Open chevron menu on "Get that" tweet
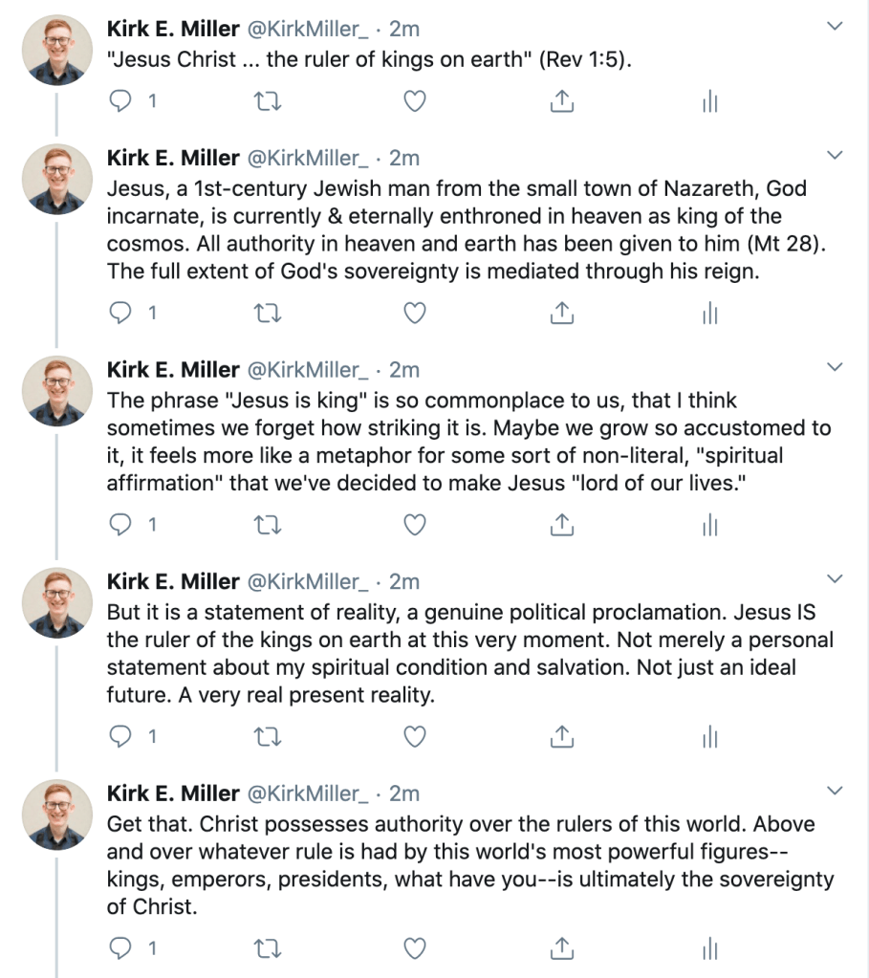 pyautogui.click(x=835, y=791)
